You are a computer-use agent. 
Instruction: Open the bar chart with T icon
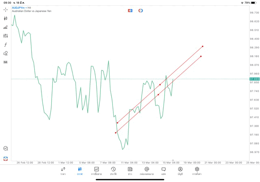[5, 27]
